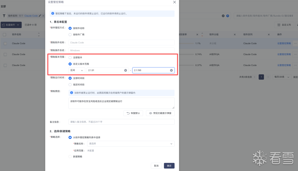Open the 每页/20条 page size dropdown
298x171 pixels.
click(x=282, y=77)
